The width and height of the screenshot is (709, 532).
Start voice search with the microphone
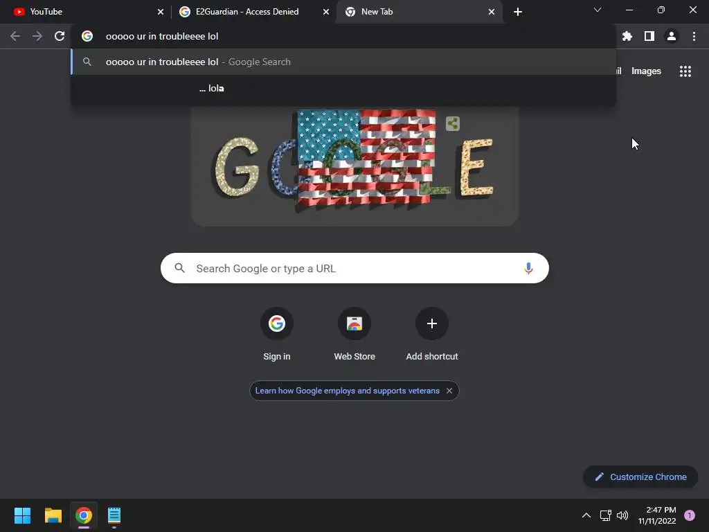click(528, 268)
